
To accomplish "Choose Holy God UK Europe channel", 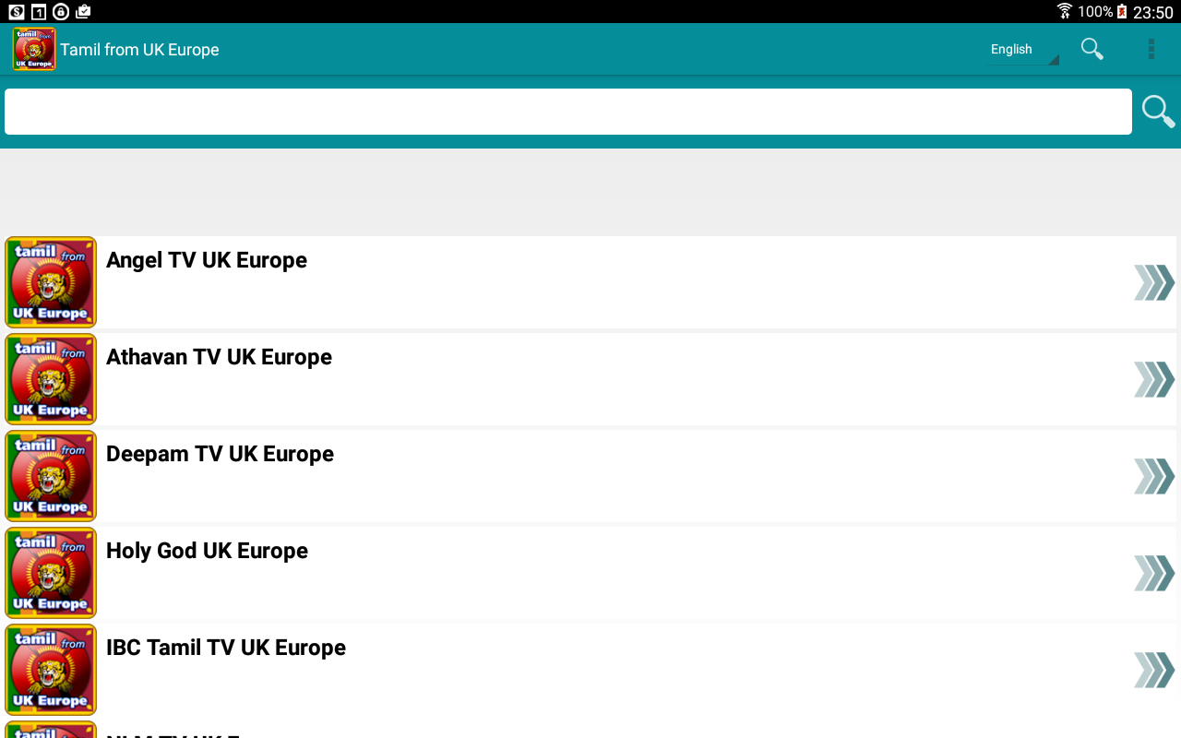I will [207, 551].
